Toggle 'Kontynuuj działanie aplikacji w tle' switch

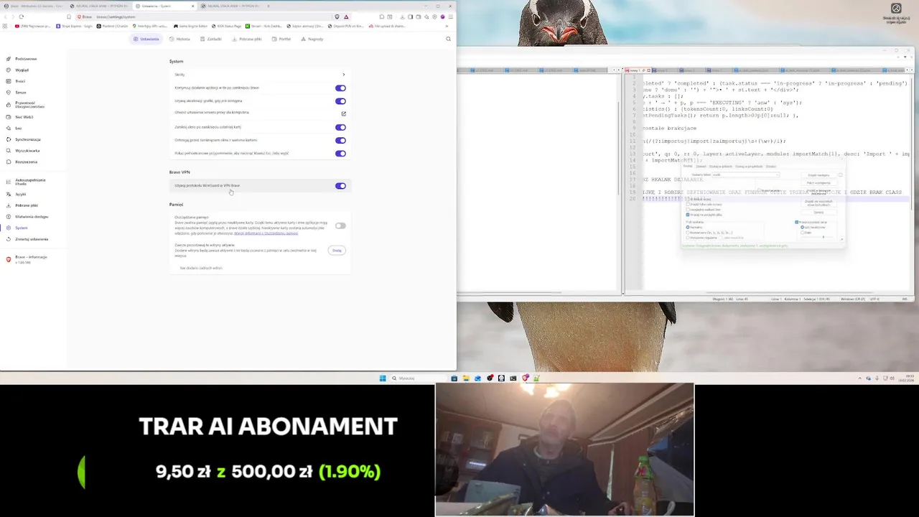coord(340,88)
